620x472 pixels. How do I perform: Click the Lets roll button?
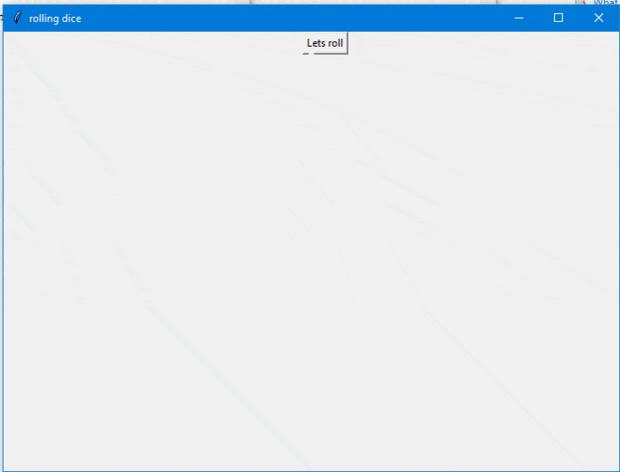point(325,42)
